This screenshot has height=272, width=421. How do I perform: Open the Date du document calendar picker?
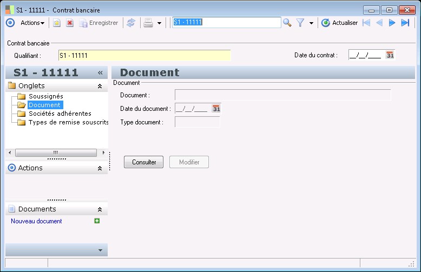[216, 108]
